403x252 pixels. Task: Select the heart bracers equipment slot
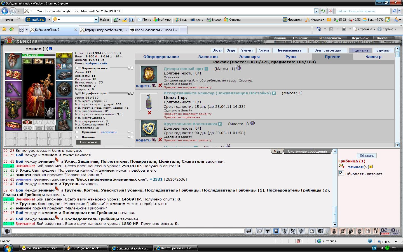[13, 75]
